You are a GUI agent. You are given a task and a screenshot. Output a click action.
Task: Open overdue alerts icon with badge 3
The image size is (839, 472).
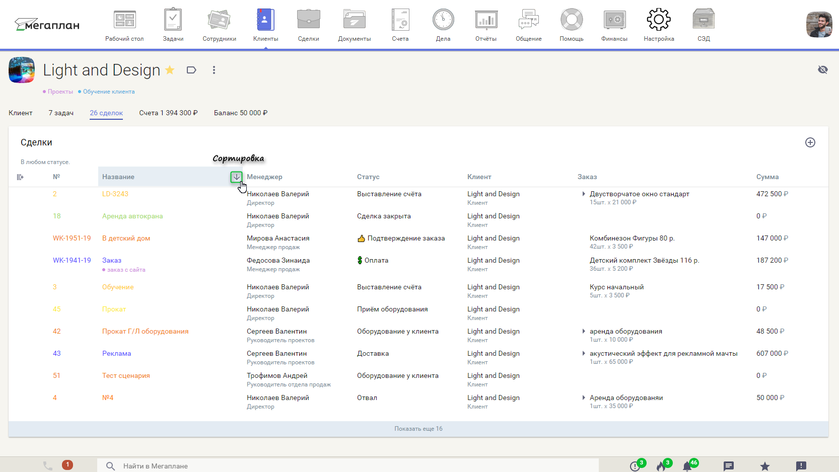tap(636, 465)
